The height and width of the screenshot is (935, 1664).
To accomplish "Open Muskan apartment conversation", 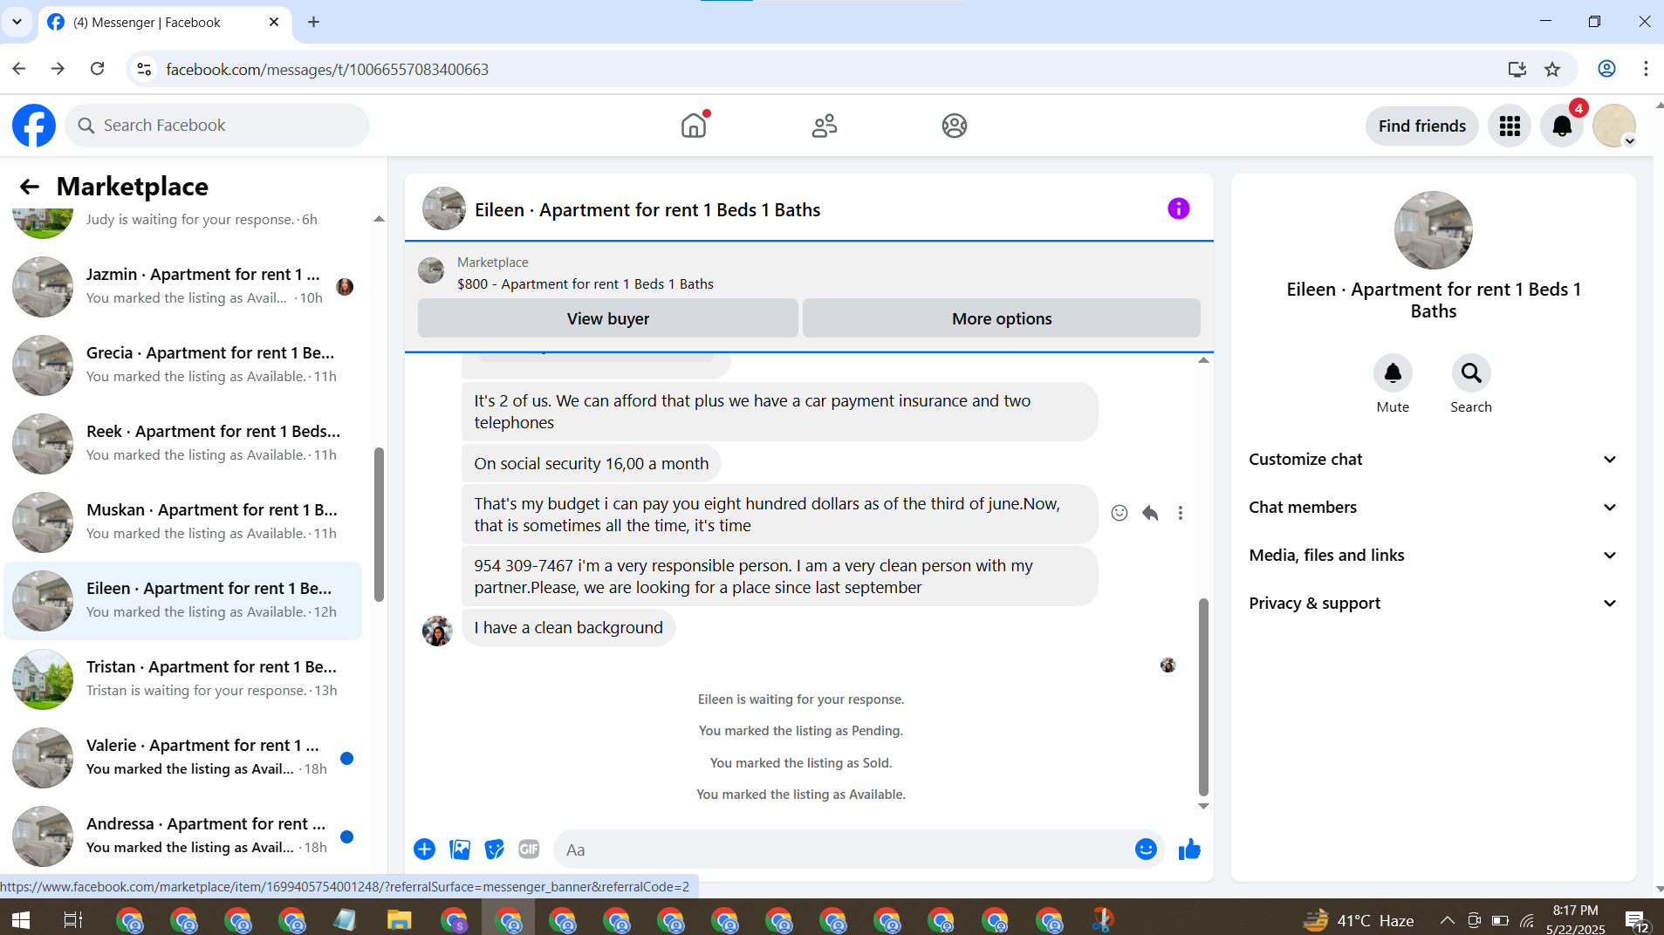I will pyautogui.click(x=183, y=522).
